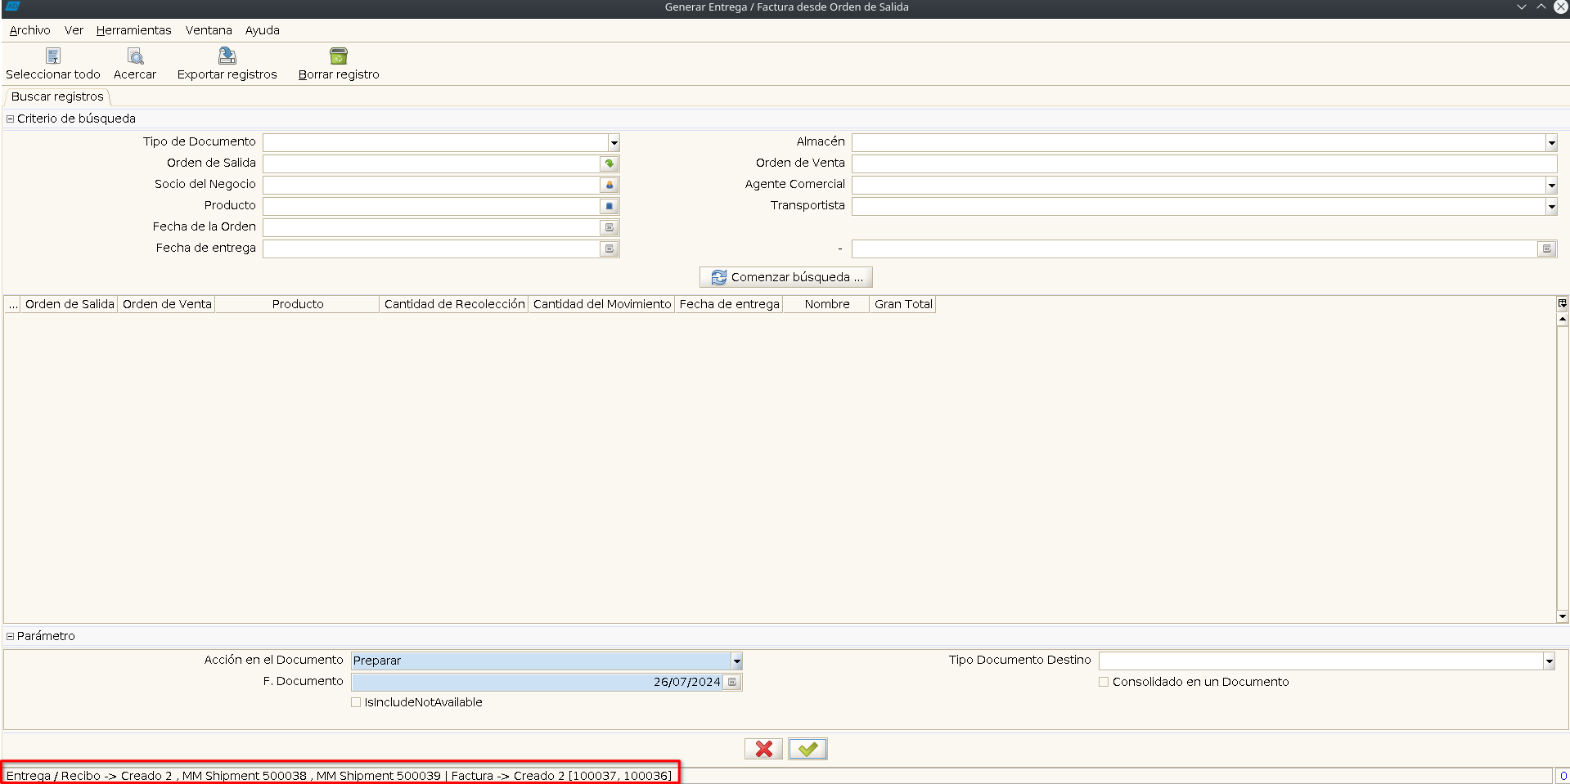Open the Tipo de Documento dropdown
The height and width of the screenshot is (784, 1570).
coord(614,142)
